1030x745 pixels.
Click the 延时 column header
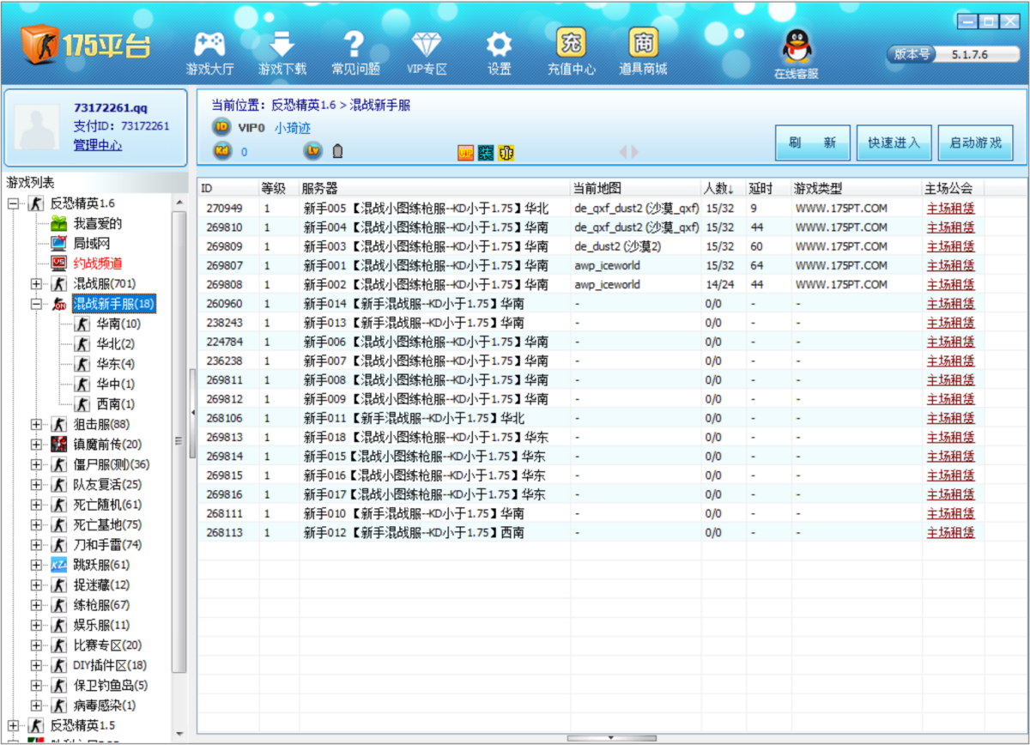[x=761, y=188]
